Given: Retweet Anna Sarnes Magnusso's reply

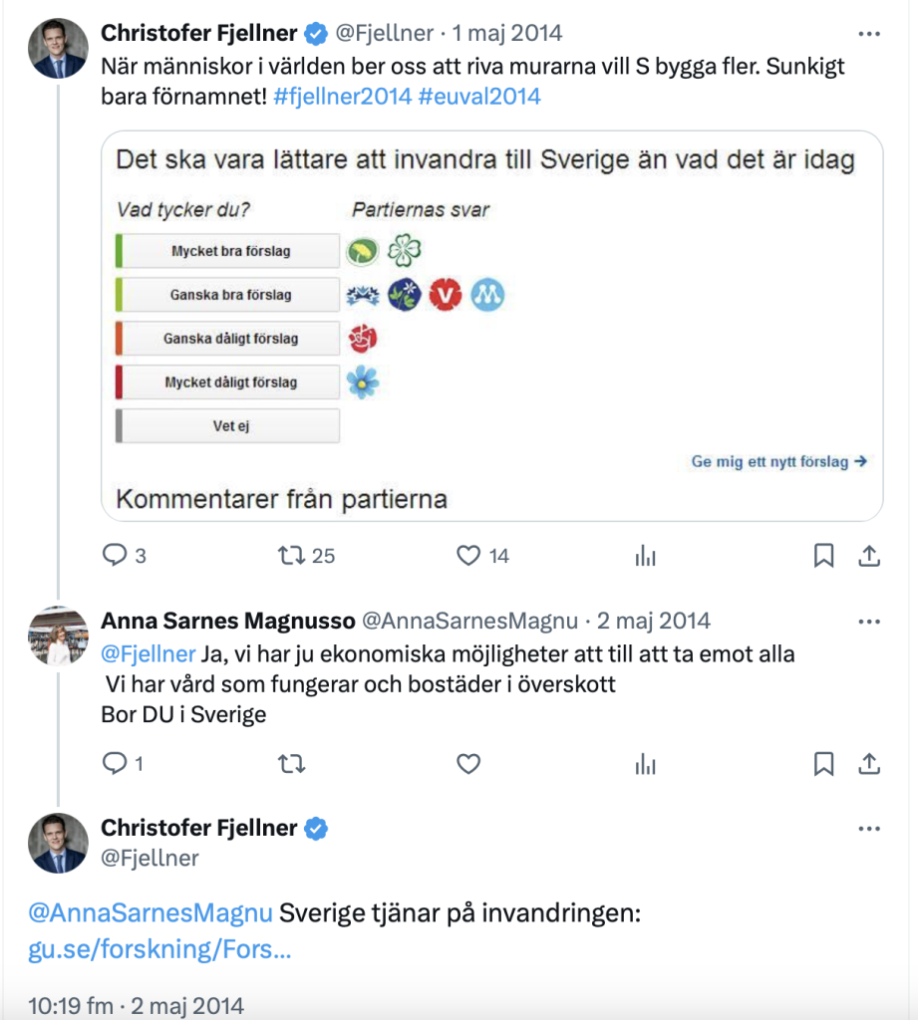Looking at the screenshot, I should pos(290,764).
